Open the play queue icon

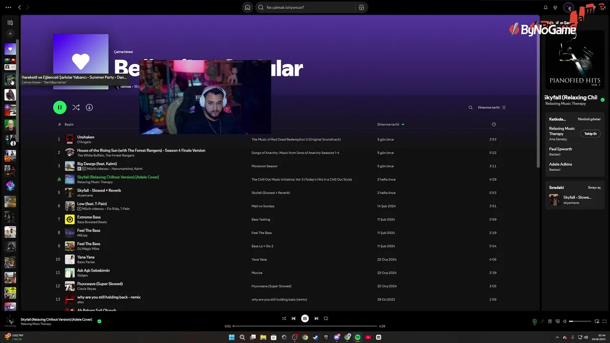[549, 321]
